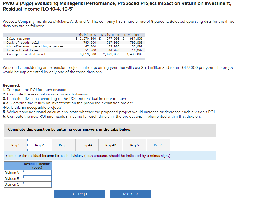The image size is (273, 207).
Task: Click the red flag marker on Division A's cell
Action: pyautogui.click(x=24, y=171)
